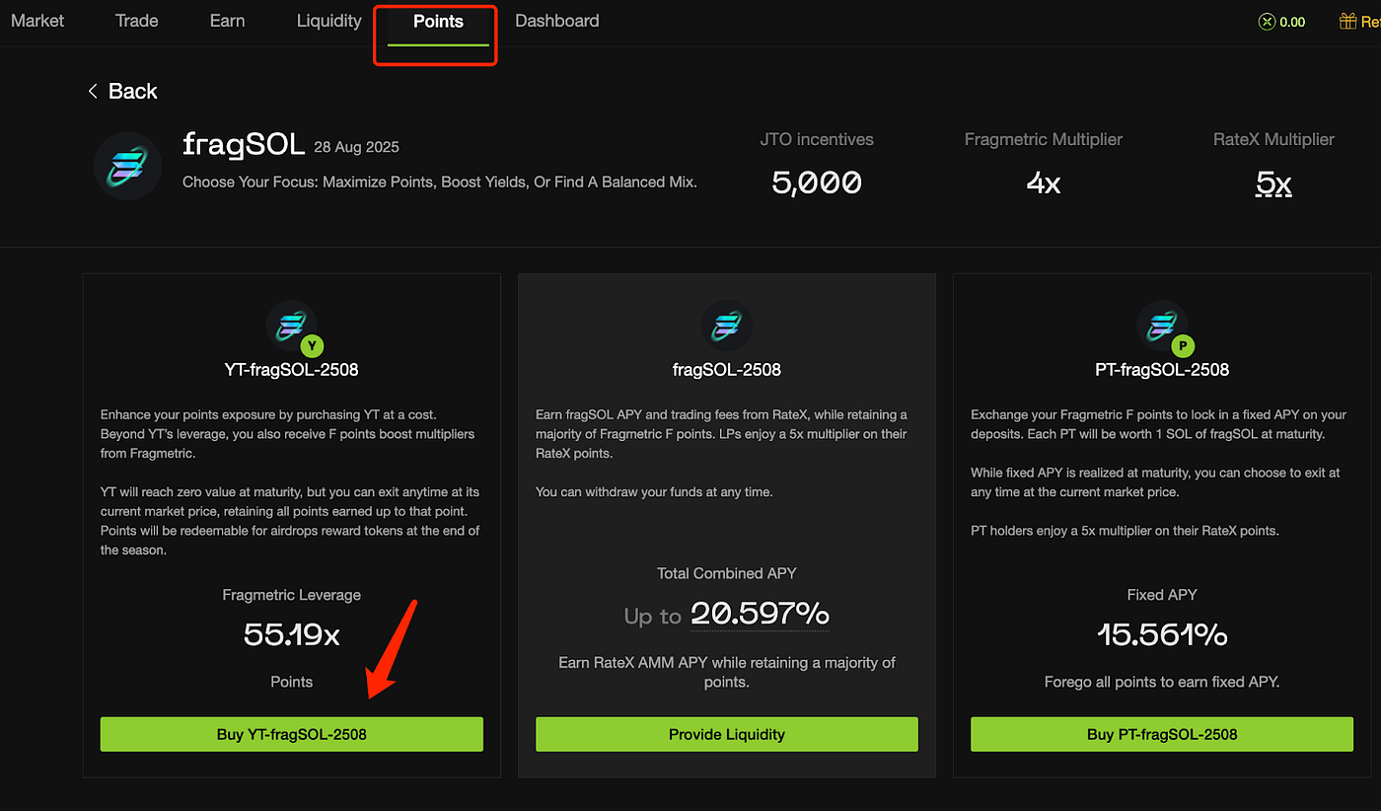Viewport: 1381px width, 811px height.
Task: Click the back chevron arrow icon
Action: click(93, 91)
